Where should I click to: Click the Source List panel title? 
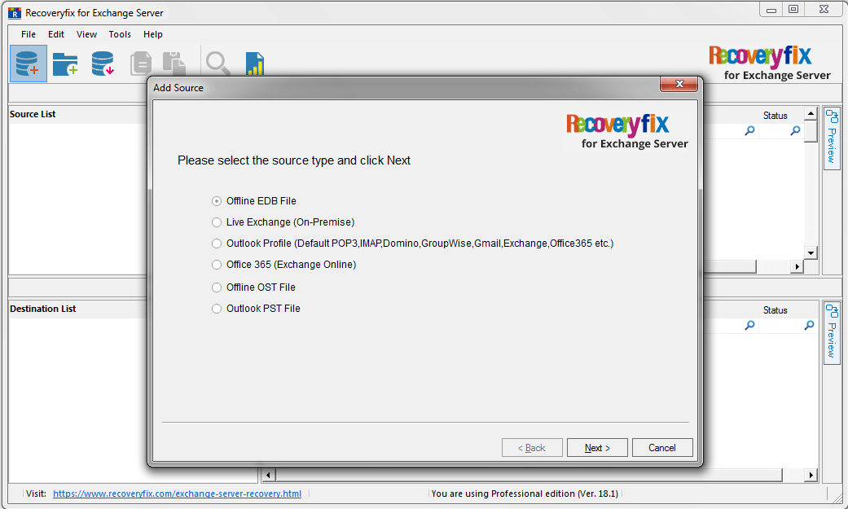coord(33,114)
